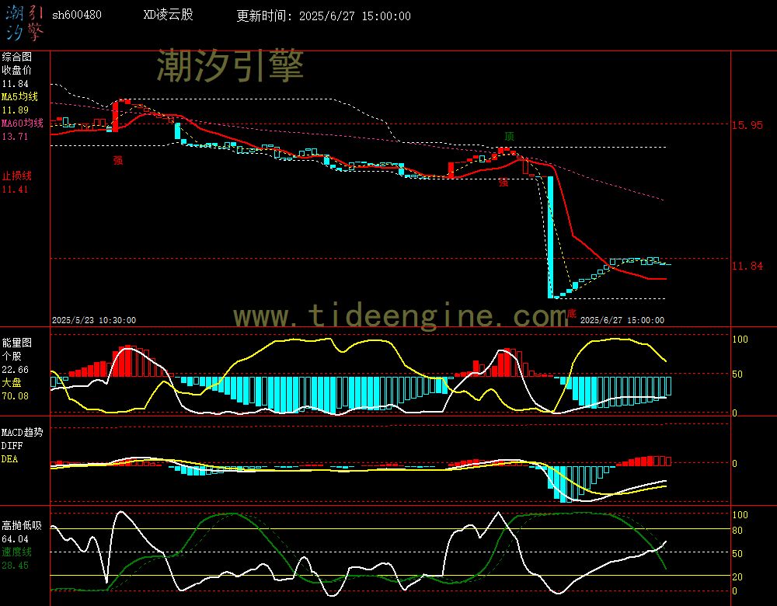The height and width of the screenshot is (606, 777).
Task: Click the 0 axis label of the MACD panel
Action: click(x=734, y=464)
